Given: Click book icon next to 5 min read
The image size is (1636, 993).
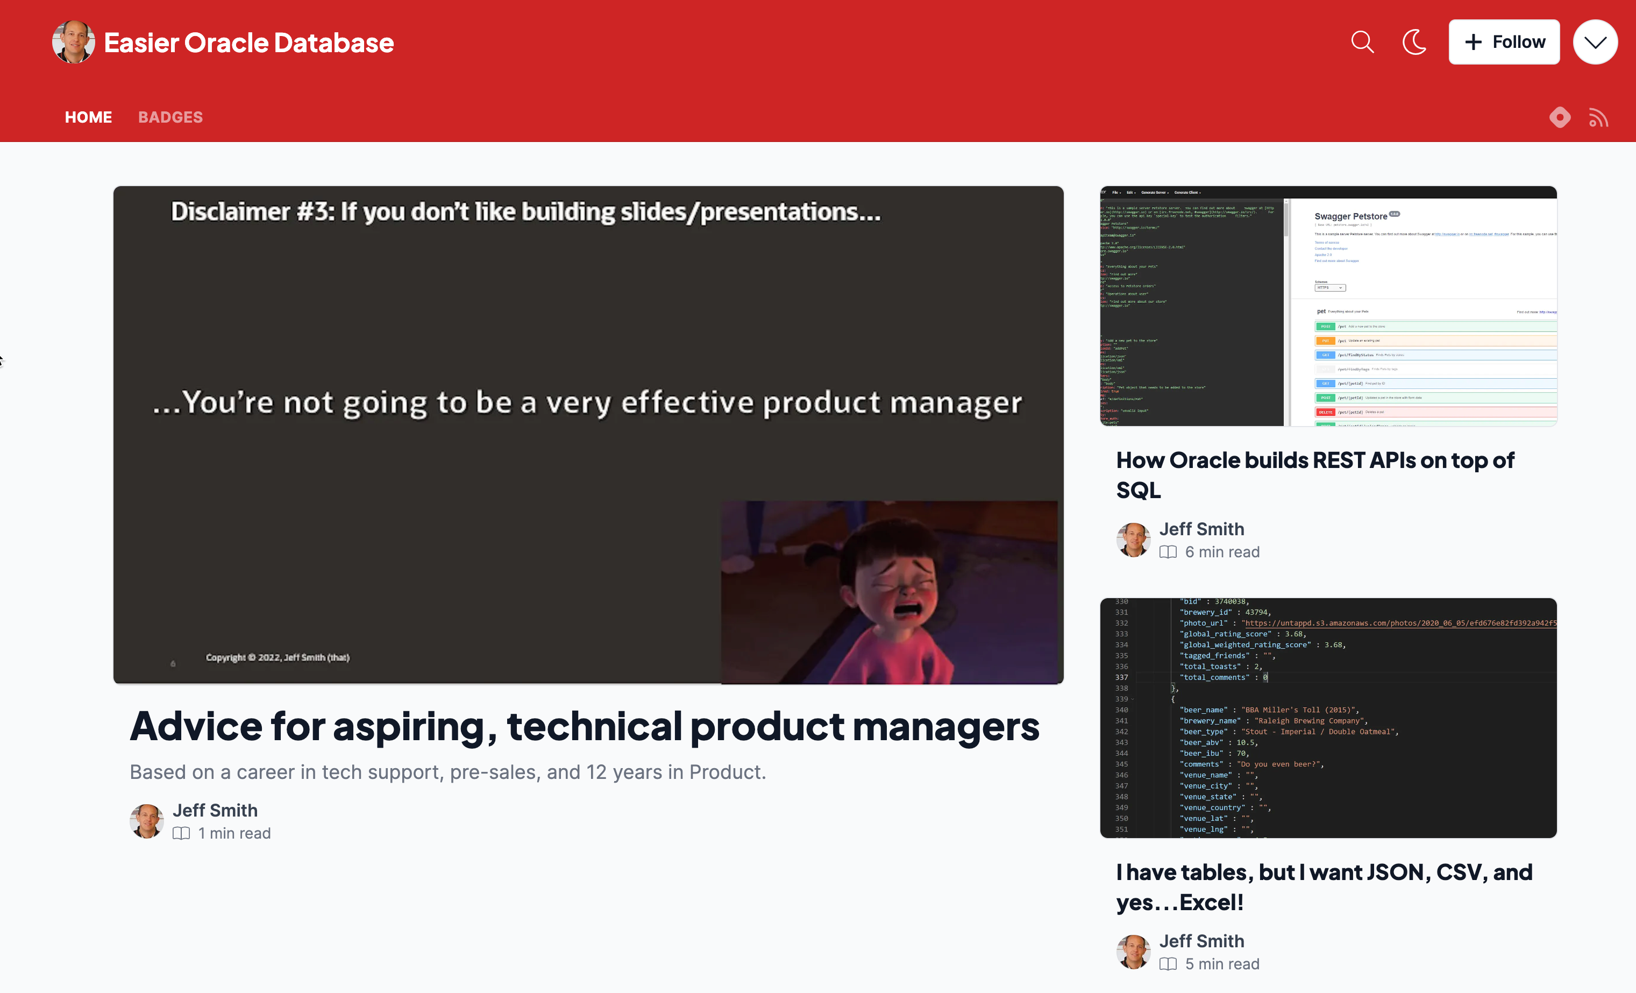Looking at the screenshot, I should pos(1168,964).
